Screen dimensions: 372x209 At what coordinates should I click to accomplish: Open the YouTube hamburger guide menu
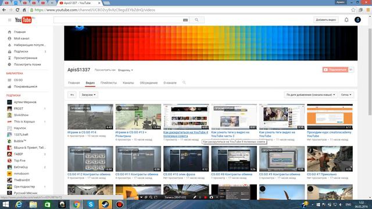(9, 20)
